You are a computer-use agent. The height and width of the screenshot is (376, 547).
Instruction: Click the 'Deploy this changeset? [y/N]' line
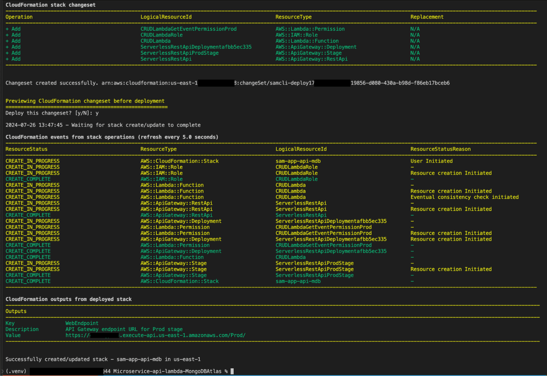click(52, 113)
